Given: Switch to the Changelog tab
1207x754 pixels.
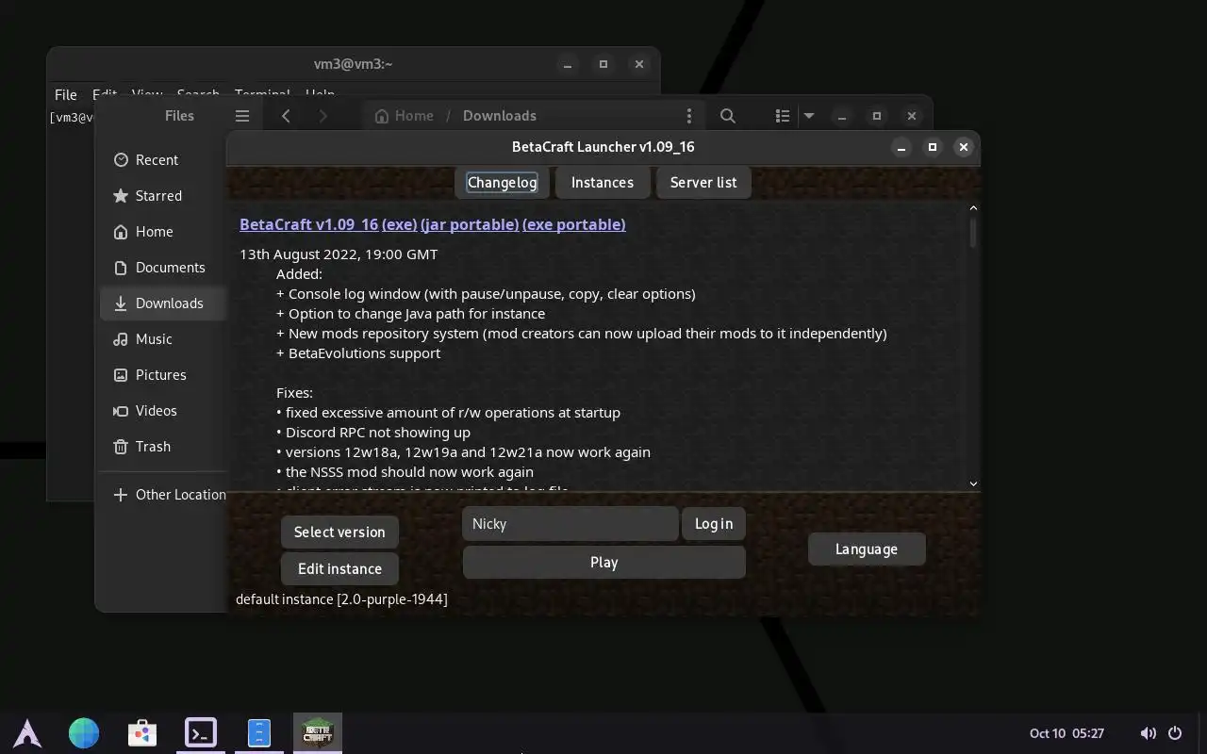Looking at the screenshot, I should [502, 183].
